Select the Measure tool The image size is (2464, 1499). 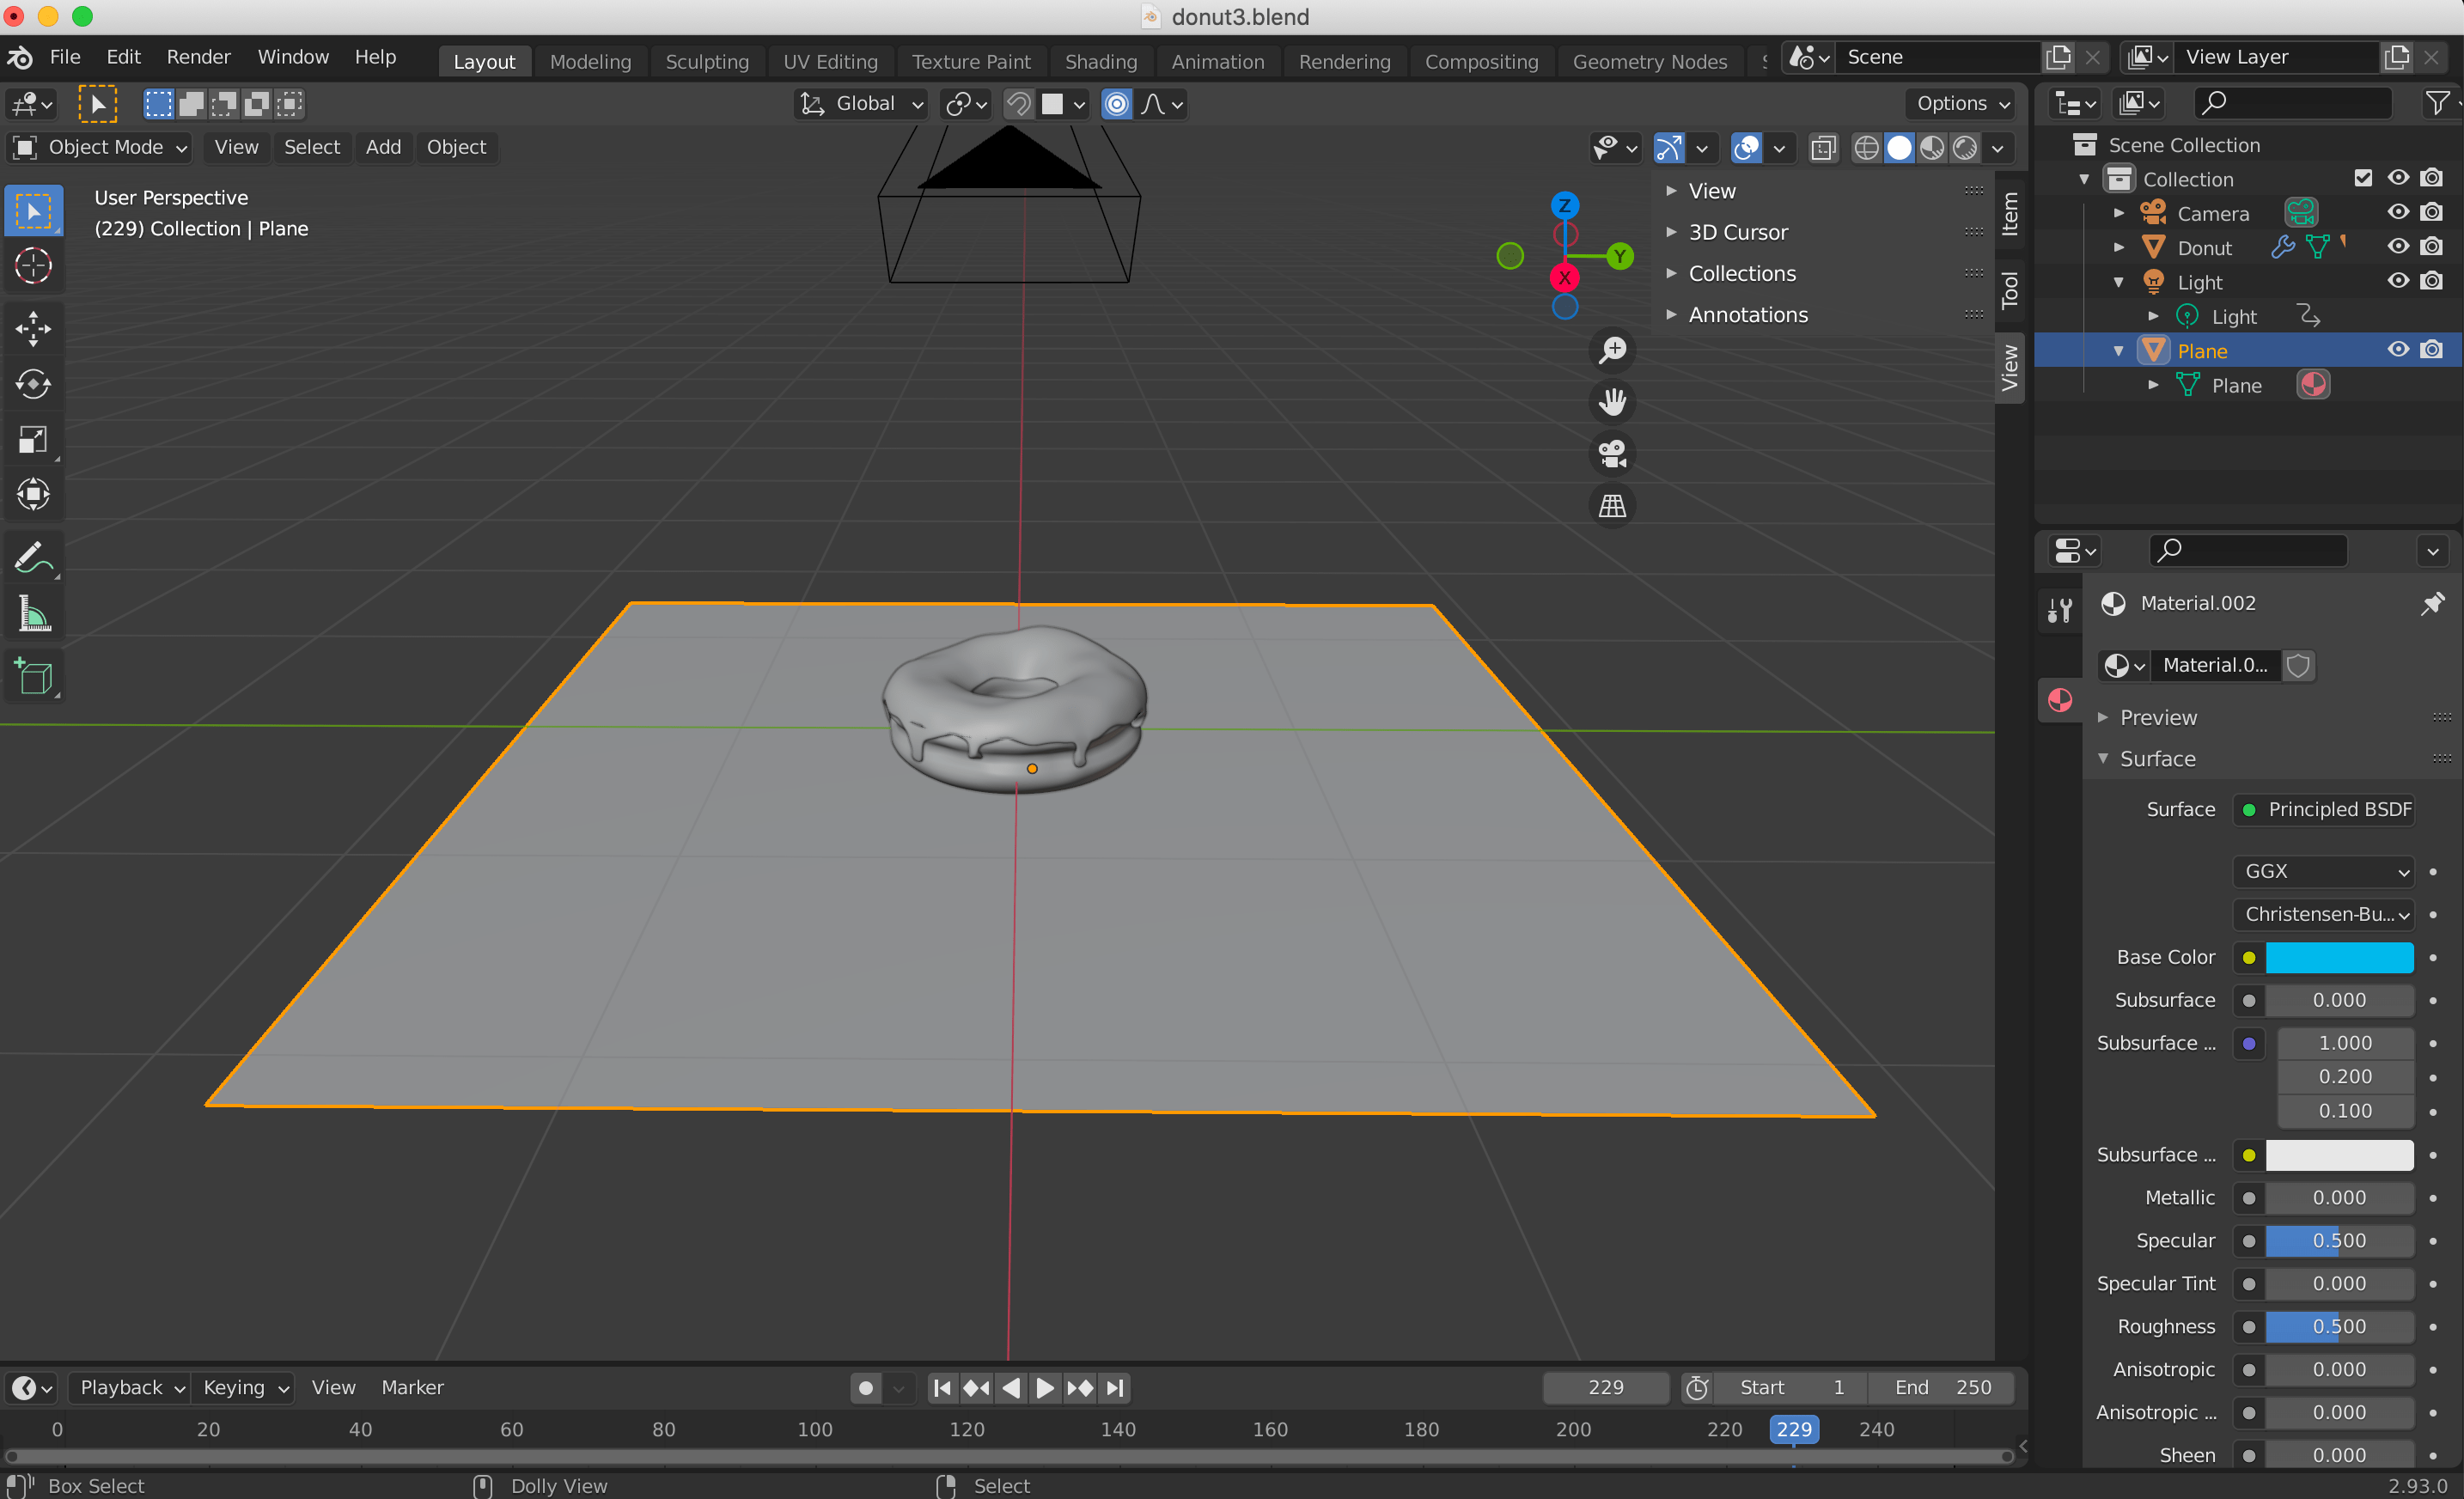click(33, 613)
